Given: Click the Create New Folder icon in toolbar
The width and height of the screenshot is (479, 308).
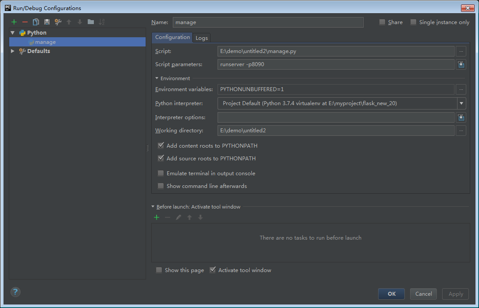Looking at the screenshot, I should (x=91, y=22).
